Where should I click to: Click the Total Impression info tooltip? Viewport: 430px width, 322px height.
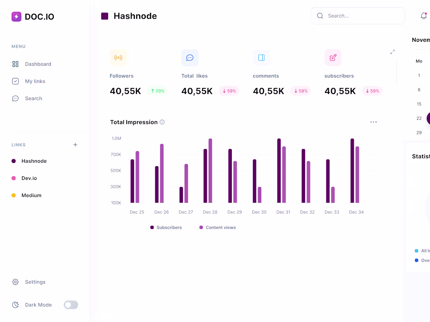coord(162,122)
